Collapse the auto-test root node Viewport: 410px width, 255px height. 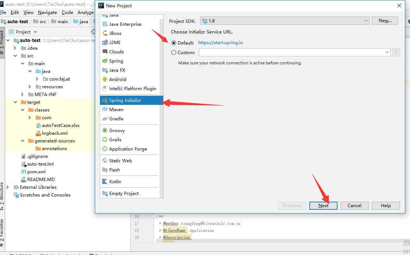(8, 40)
